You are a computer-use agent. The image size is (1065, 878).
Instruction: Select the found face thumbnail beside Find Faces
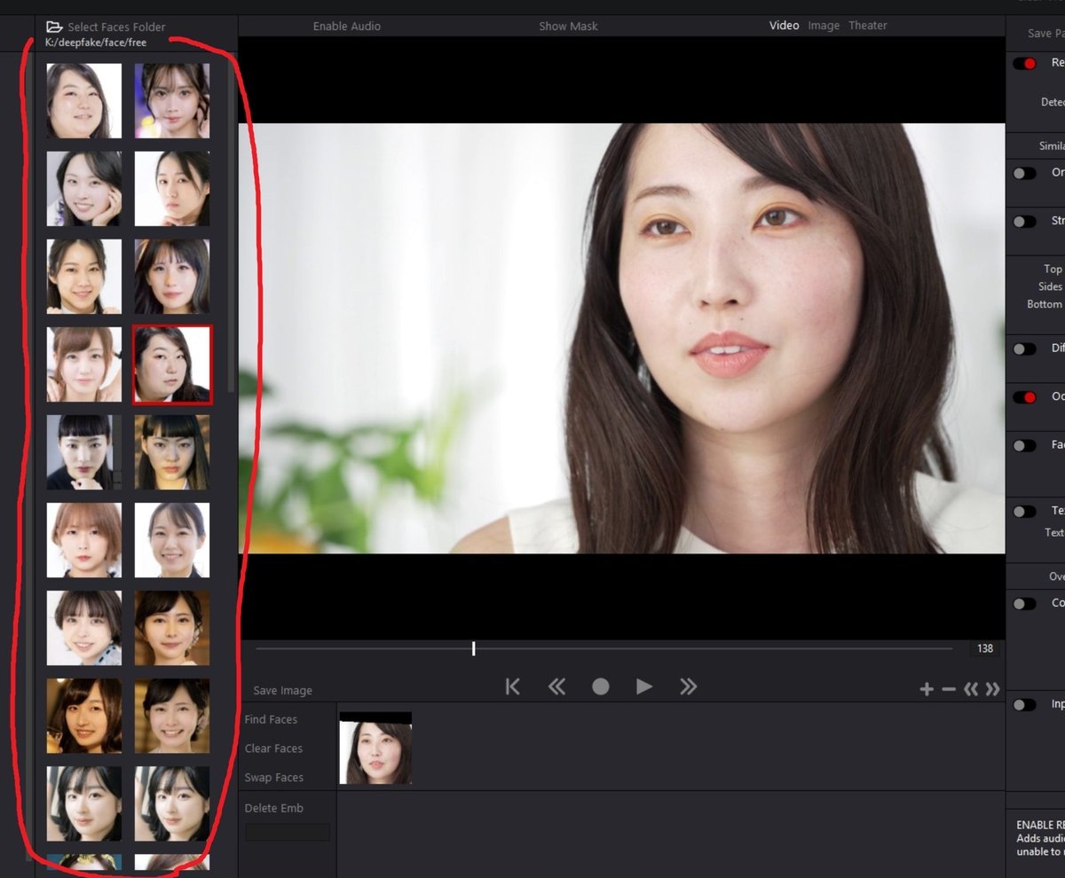(x=375, y=748)
